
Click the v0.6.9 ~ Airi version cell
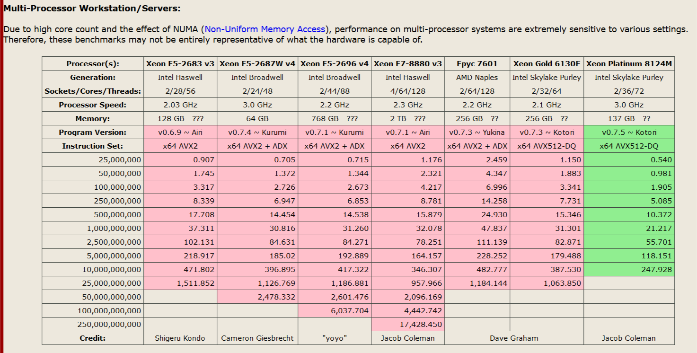(x=180, y=132)
